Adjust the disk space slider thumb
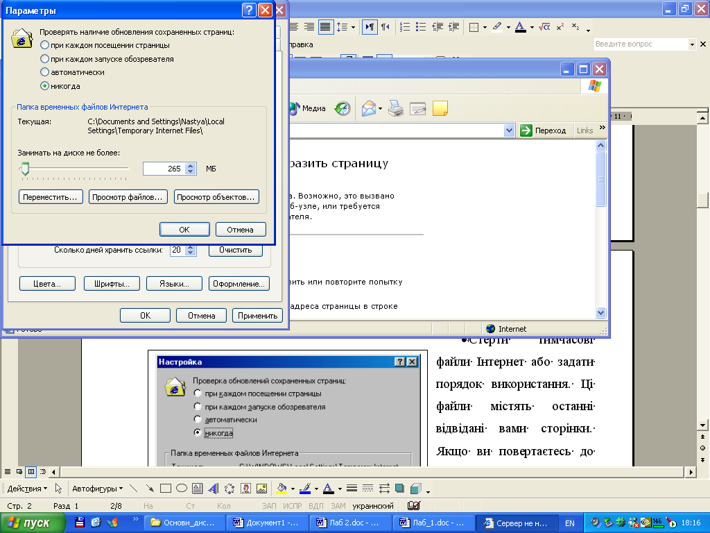The height and width of the screenshot is (533, 710). coord(26,169)
